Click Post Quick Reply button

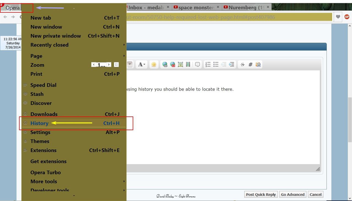[261, 194]
